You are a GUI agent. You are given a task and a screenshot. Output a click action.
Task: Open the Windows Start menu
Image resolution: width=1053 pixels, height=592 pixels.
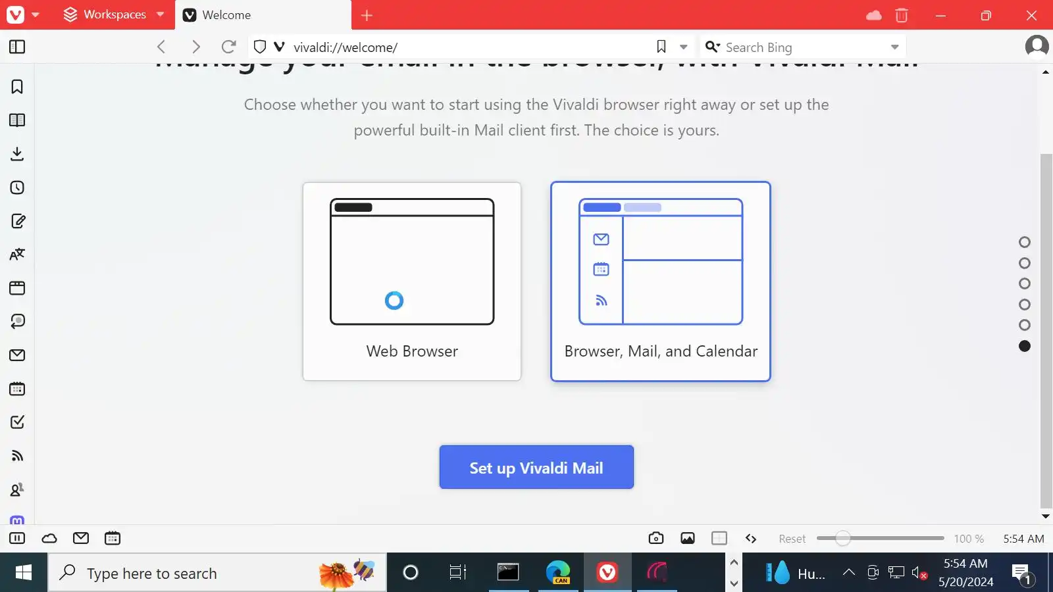point(24,573)
